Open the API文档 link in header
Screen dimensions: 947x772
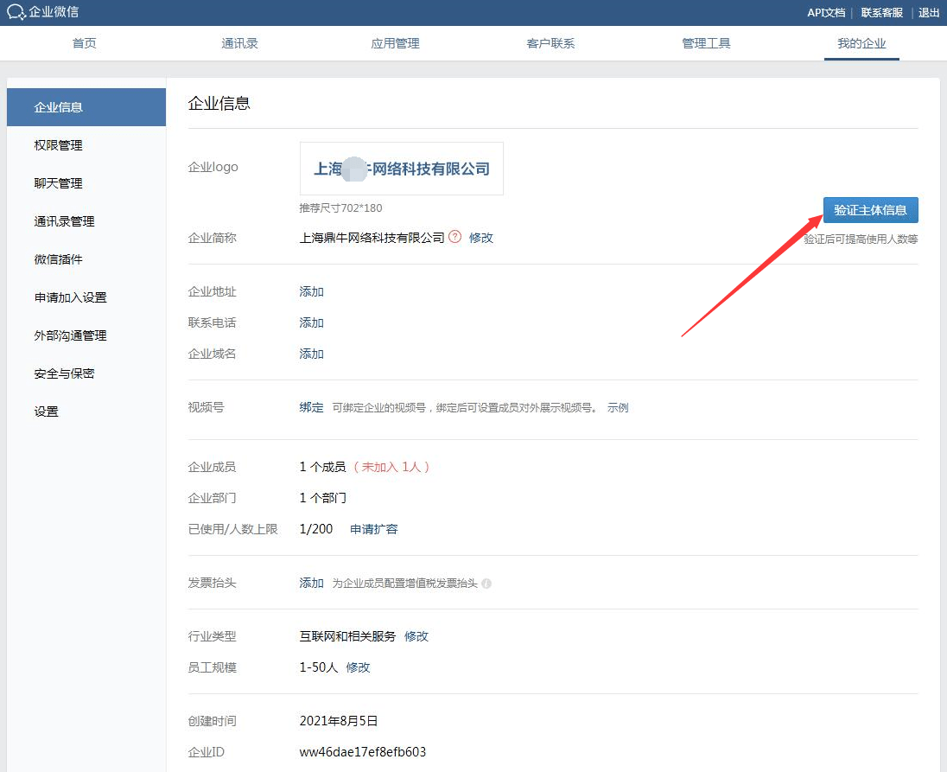[x=826, y=12]
